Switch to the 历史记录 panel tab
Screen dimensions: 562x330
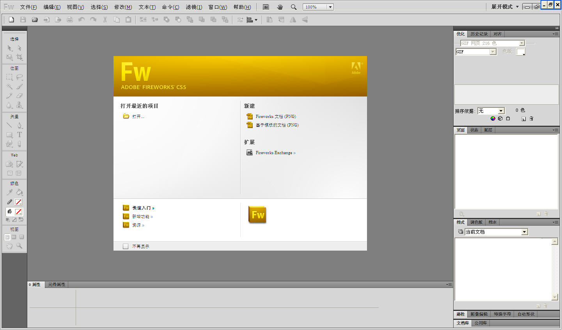click(x=479, y=34)
